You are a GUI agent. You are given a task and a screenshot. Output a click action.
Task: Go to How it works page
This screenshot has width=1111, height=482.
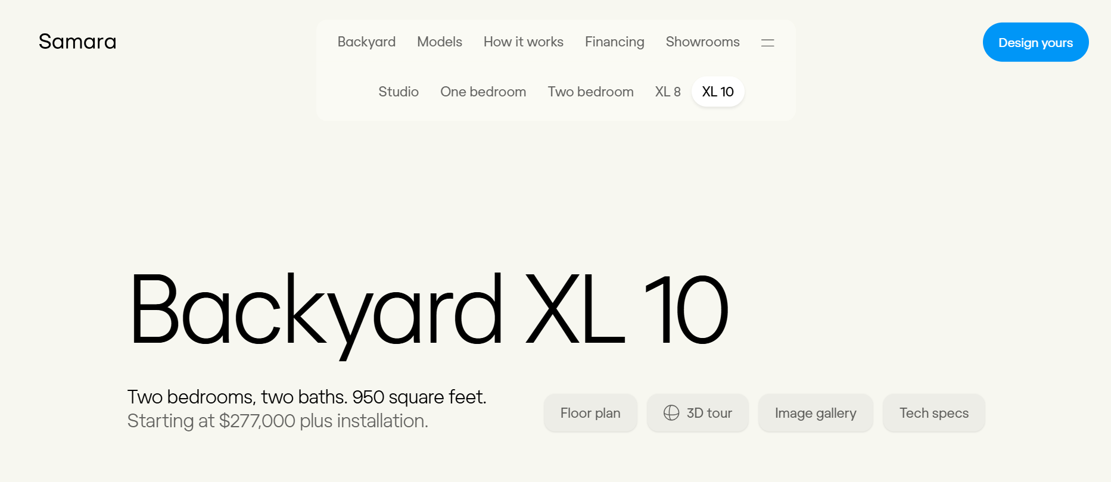tap(524, 42)
